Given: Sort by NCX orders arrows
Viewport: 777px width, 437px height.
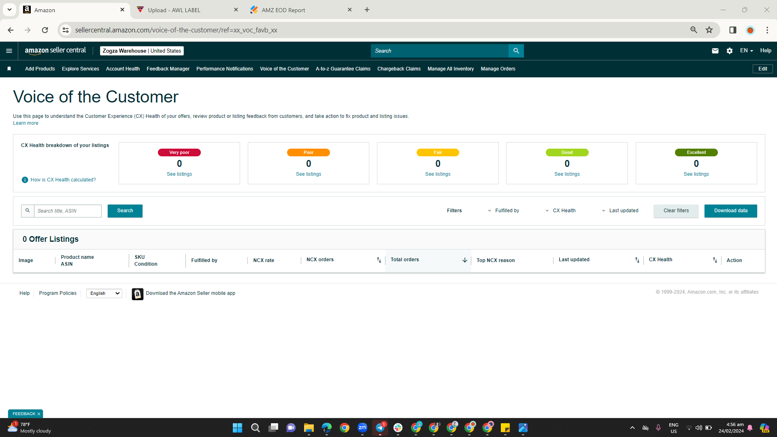Looking at the screenshot, I should click(x=379, y=260).
